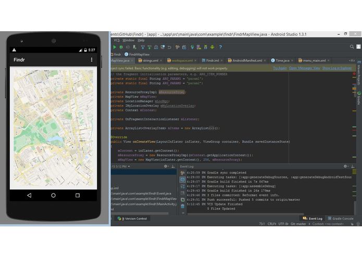Start debugging with the green bug icon

[x=121, y=47]
